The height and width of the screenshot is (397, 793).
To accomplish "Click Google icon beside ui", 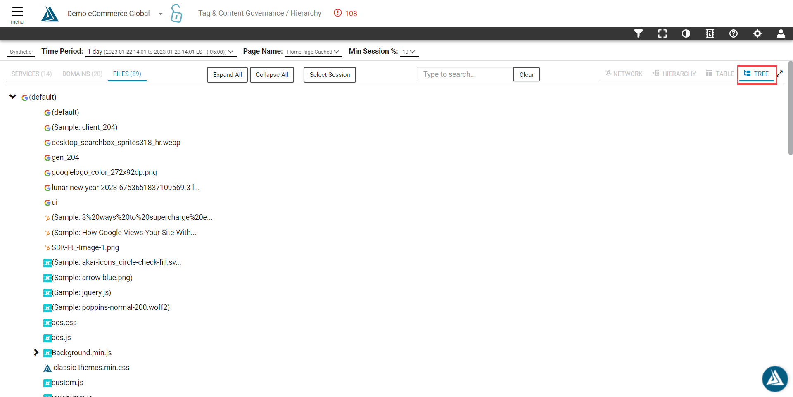I will click(47, 203).
